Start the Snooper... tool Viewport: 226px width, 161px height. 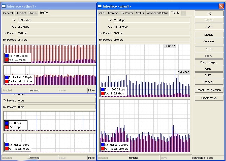(209, 82)
